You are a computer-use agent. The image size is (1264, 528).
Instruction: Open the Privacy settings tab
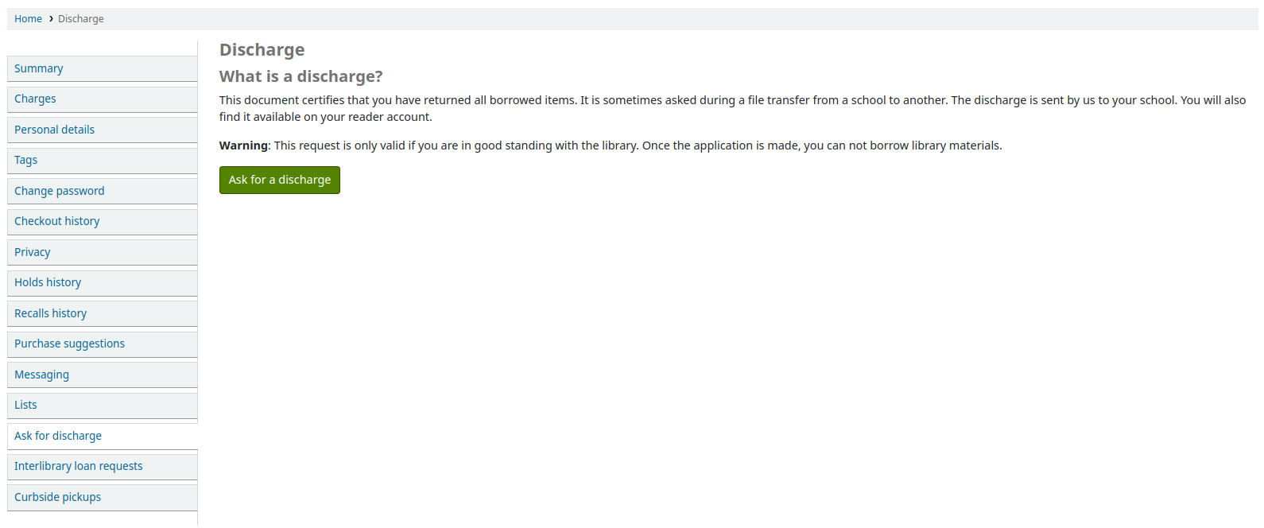coord(32,252)
